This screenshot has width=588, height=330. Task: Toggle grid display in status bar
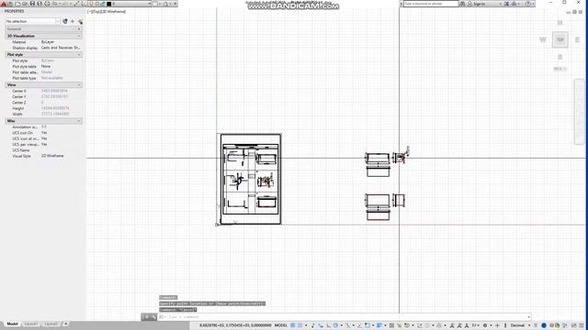click(x=293, y=325)
